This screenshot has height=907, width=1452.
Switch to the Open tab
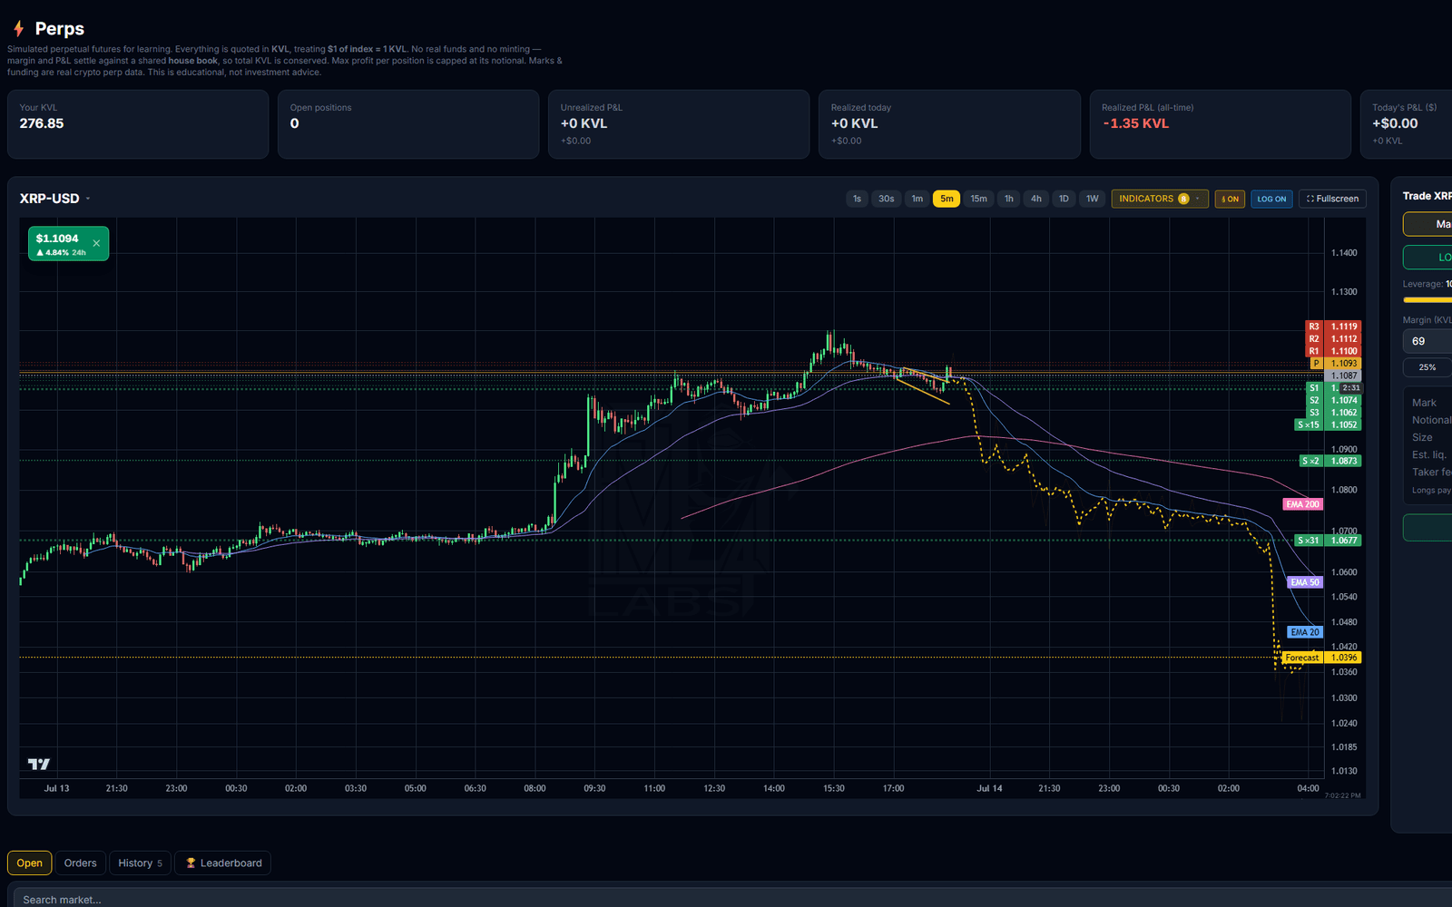click(29, 863)
